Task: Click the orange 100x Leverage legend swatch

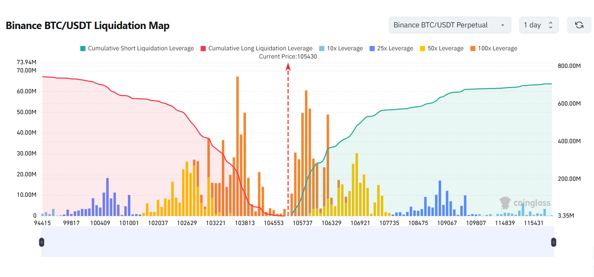Action: point(473,48)
